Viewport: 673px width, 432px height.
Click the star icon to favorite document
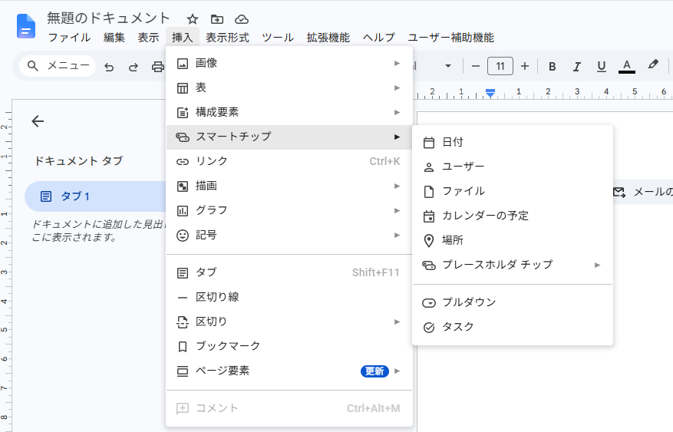[193, 19]
